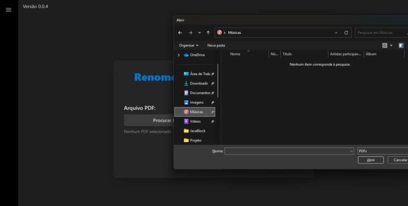Click the Nenhum PDF selecionado text

pos(147,132)
